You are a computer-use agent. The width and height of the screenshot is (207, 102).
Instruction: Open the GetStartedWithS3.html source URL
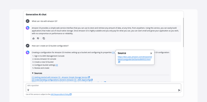coord(135,58)
